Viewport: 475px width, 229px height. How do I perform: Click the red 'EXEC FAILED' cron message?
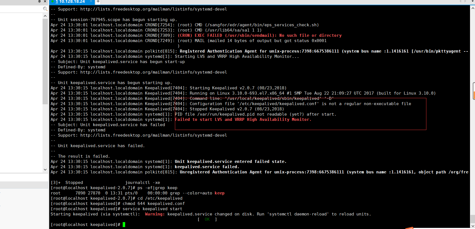(x=260, y=35)
